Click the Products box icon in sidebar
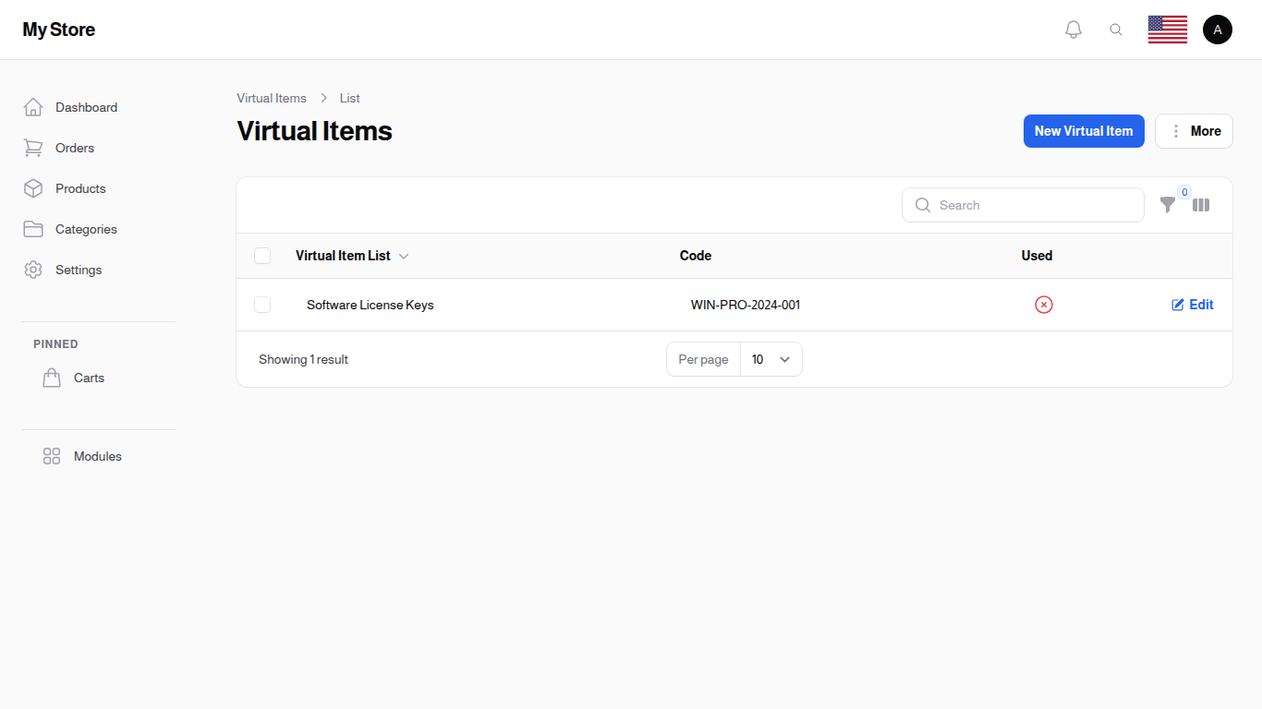The width and height of the screenshot is (1262, 709). [x=33, y=188]
